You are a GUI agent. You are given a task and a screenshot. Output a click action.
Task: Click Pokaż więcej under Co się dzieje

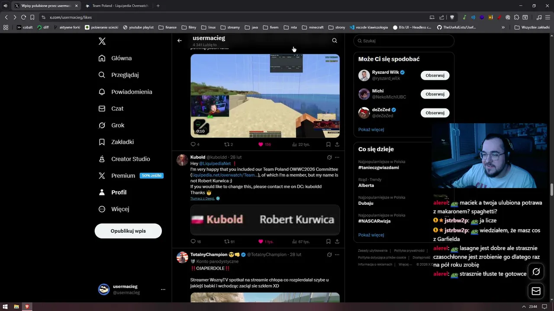pyautogui.click(x=371, y=235)
